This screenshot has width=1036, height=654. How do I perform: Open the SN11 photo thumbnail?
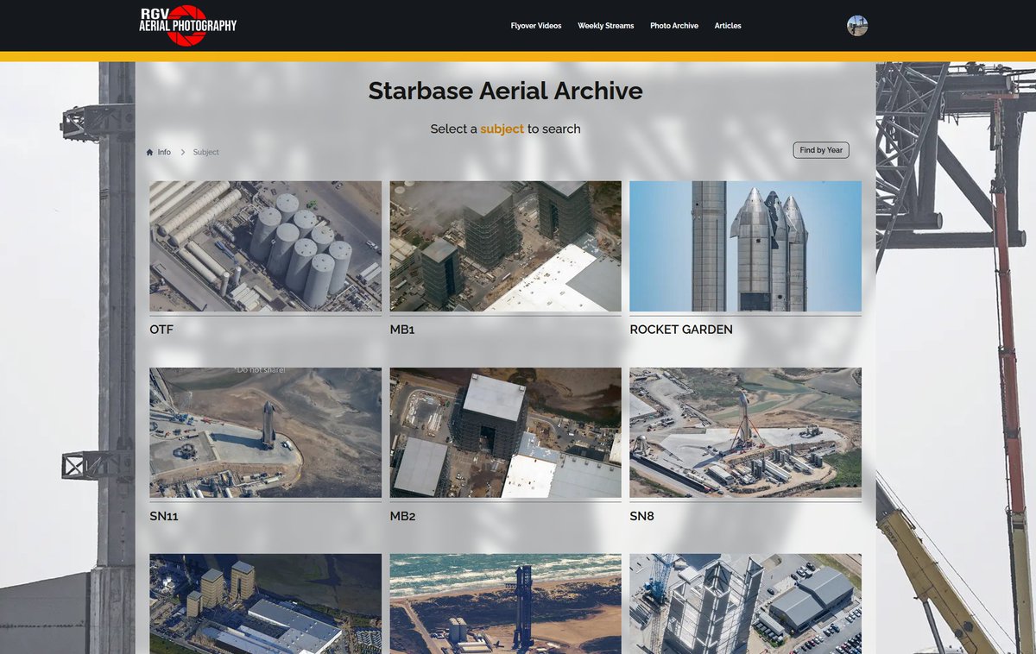(x=265, y=432)
